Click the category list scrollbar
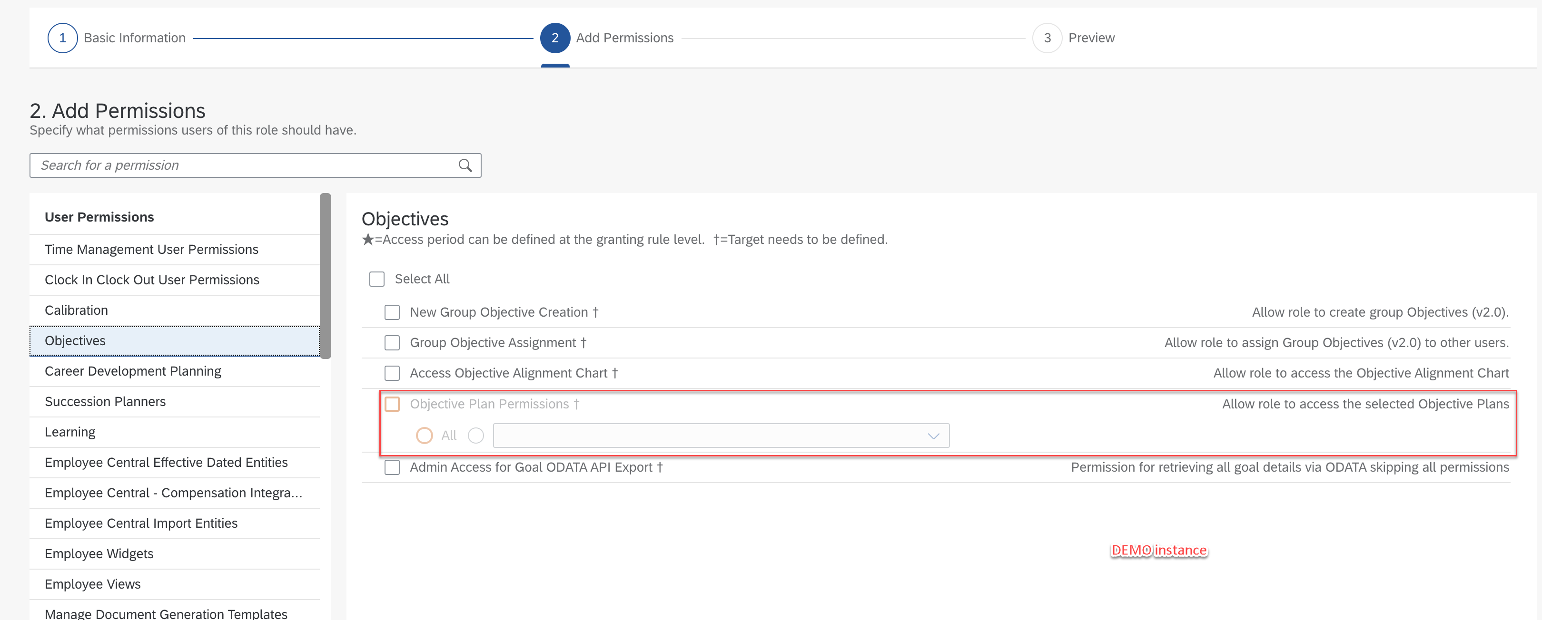1542x620 pixels. [x=325, y=276]
